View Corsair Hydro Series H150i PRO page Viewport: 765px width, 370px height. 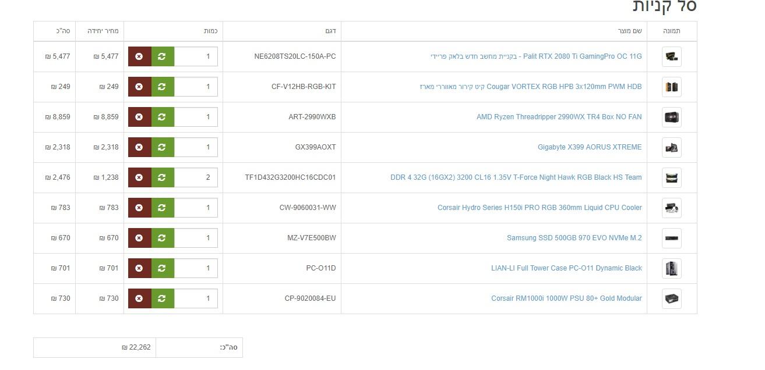coord(540,208)
